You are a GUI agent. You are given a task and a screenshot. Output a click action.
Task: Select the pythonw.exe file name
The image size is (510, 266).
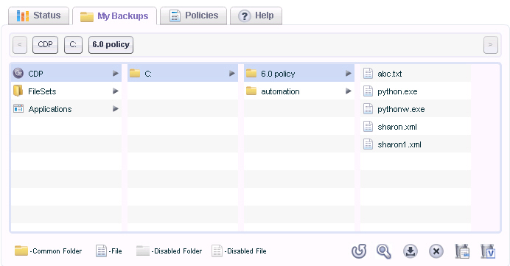(401, 109)
